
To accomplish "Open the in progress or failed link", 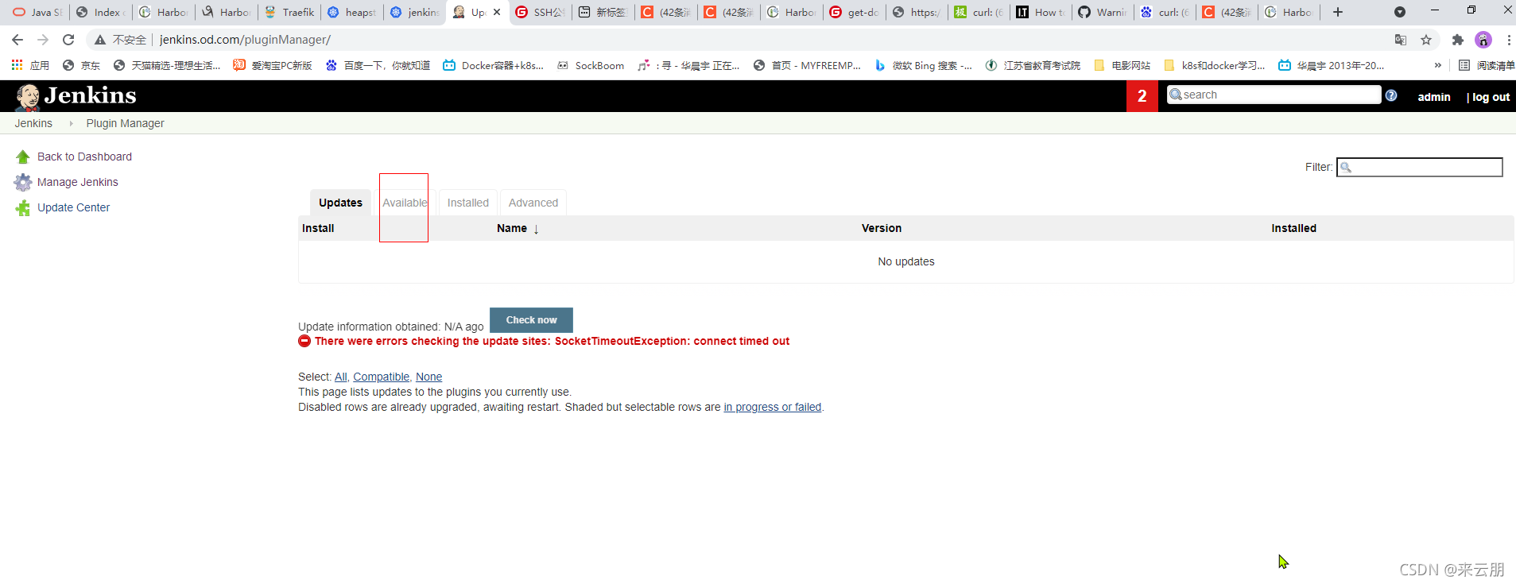I will click(x=772, y=407).
